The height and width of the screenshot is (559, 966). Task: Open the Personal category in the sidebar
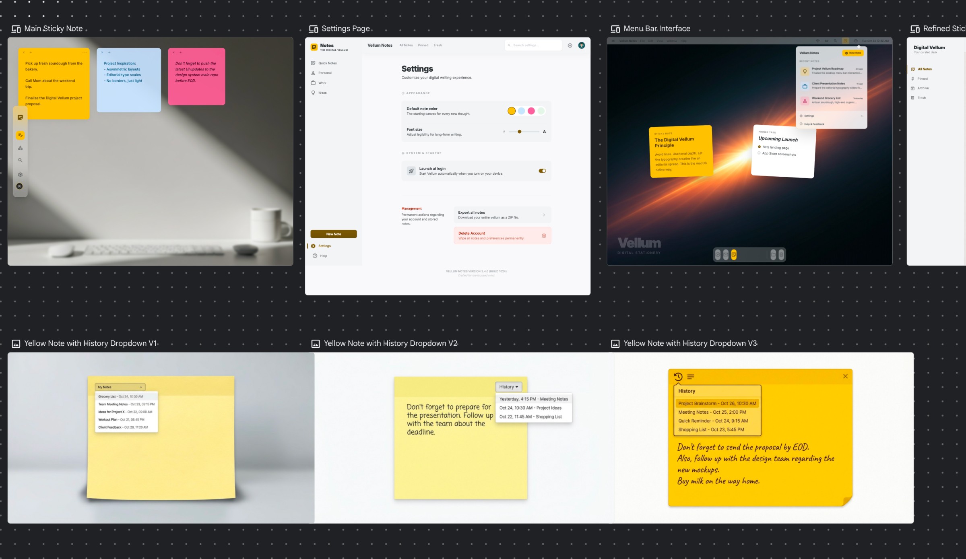pos(321,73)
